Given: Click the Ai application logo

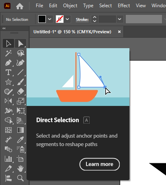Looking at the screenshot, I should coord(7,6).
